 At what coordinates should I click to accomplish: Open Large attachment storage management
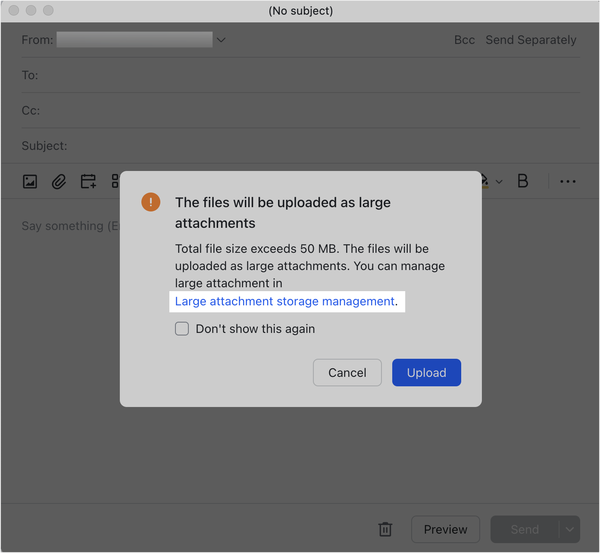pos(285,301)
